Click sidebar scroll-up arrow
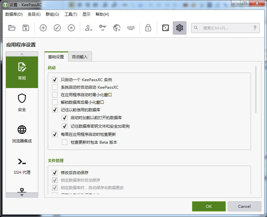Viewport: 267px width, 217px height. [22, 54]
